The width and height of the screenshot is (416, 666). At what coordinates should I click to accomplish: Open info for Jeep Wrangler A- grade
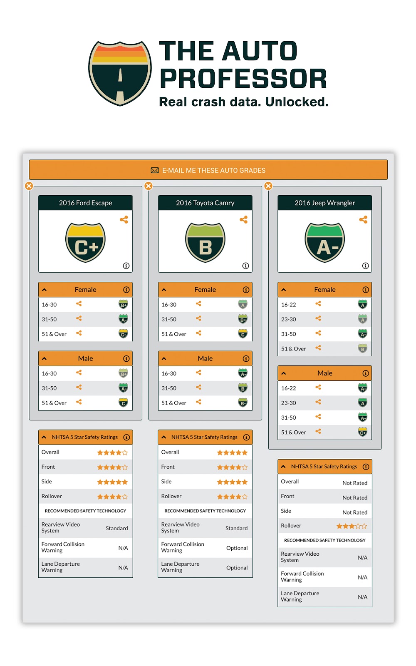point(365,266)
